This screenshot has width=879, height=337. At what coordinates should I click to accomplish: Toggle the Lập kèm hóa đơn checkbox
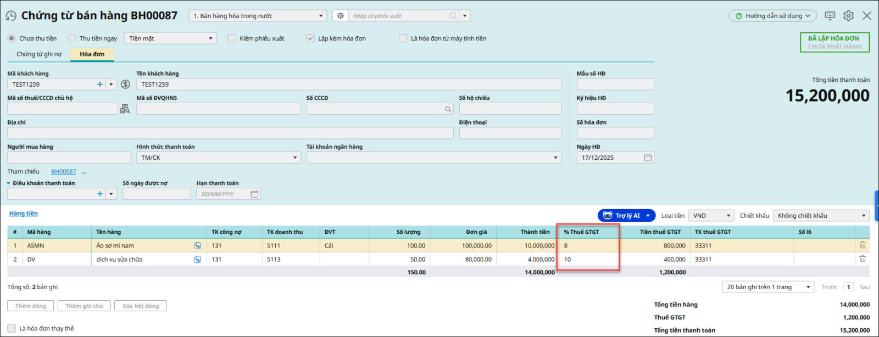pos(310,38)
